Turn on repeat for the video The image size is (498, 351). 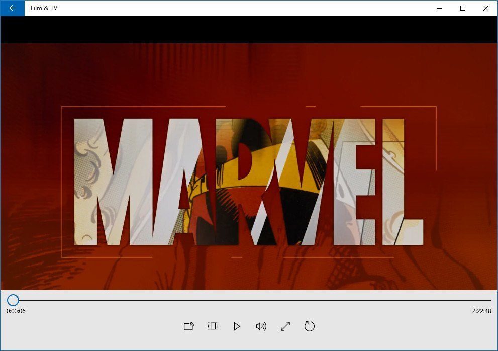pyautogui.click(x=310, y=326)
